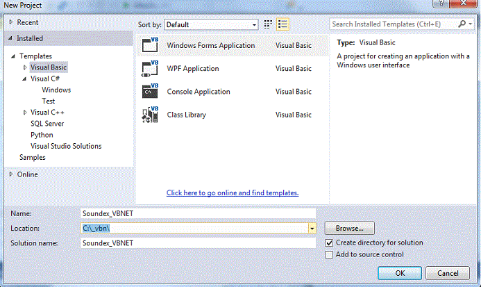Expand the Recent section
The width and height of the screenshot is (481, 287).
point(10,22)
